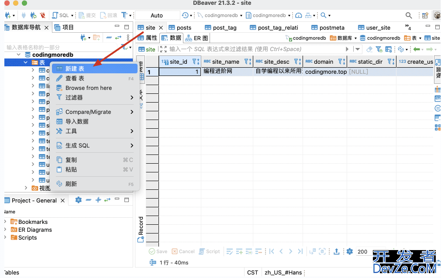Viewport: 441px width, 278px height.
Task: Click the disconnect red plug icon
Action: coord(42,15)
